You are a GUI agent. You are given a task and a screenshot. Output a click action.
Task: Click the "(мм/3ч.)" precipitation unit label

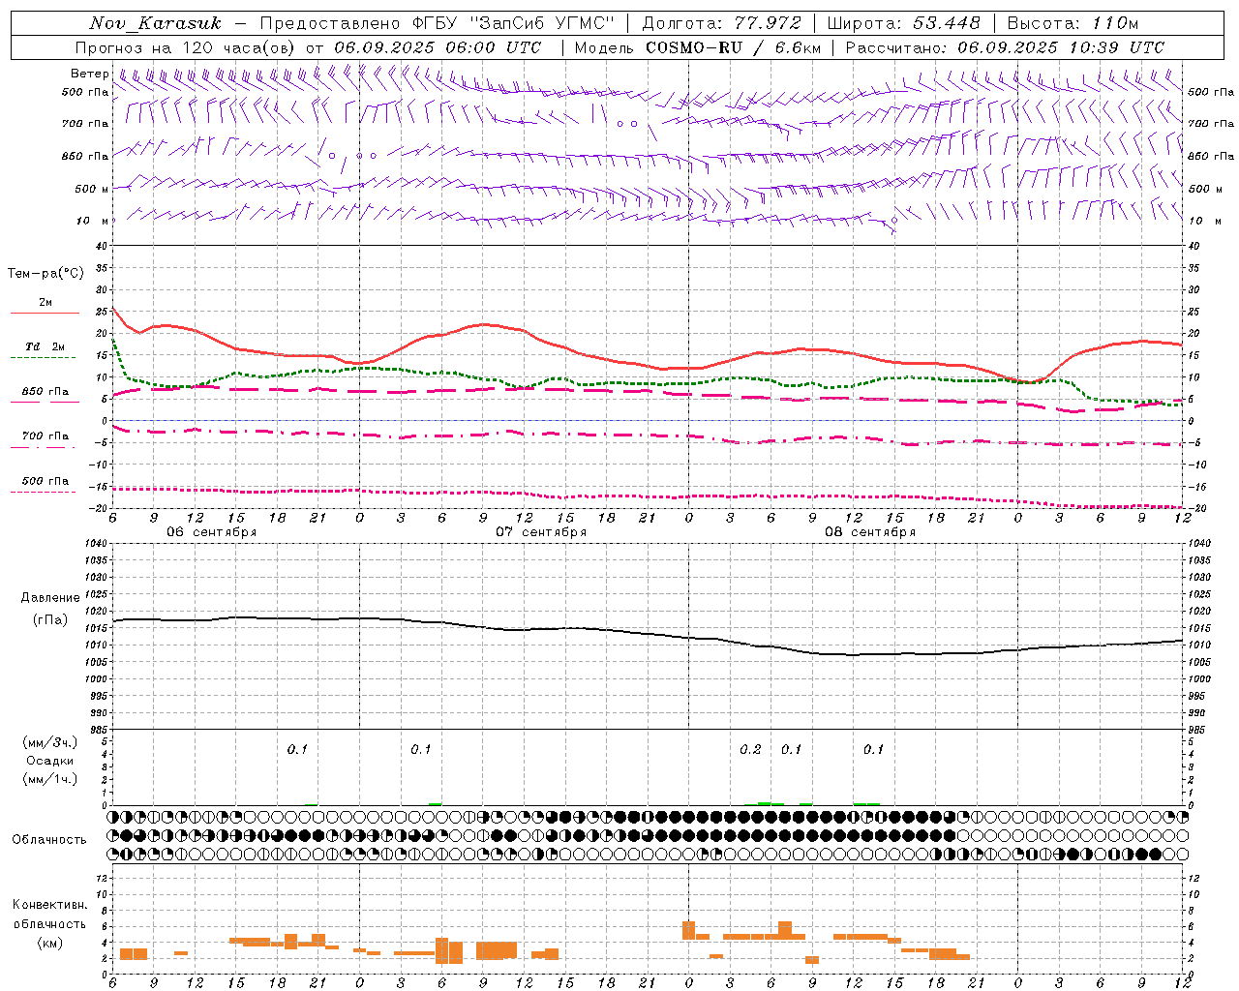tap(50, 742)
